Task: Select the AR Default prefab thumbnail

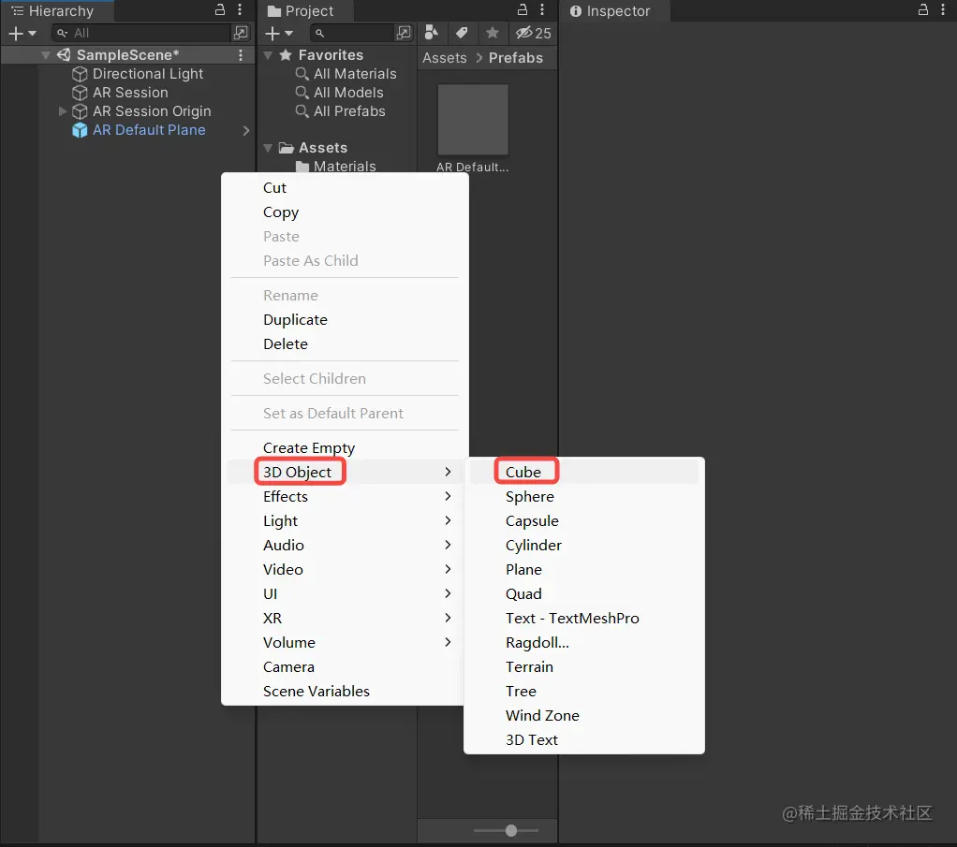Action: tap(473, 120)
